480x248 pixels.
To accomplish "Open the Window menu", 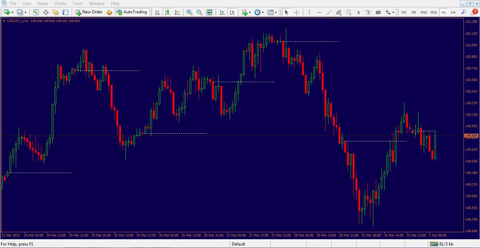I will tap(96, 4).
